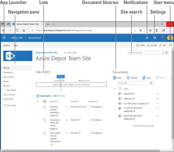
Task: Open the user profile picture menu
Action: (x=170, y=38)
